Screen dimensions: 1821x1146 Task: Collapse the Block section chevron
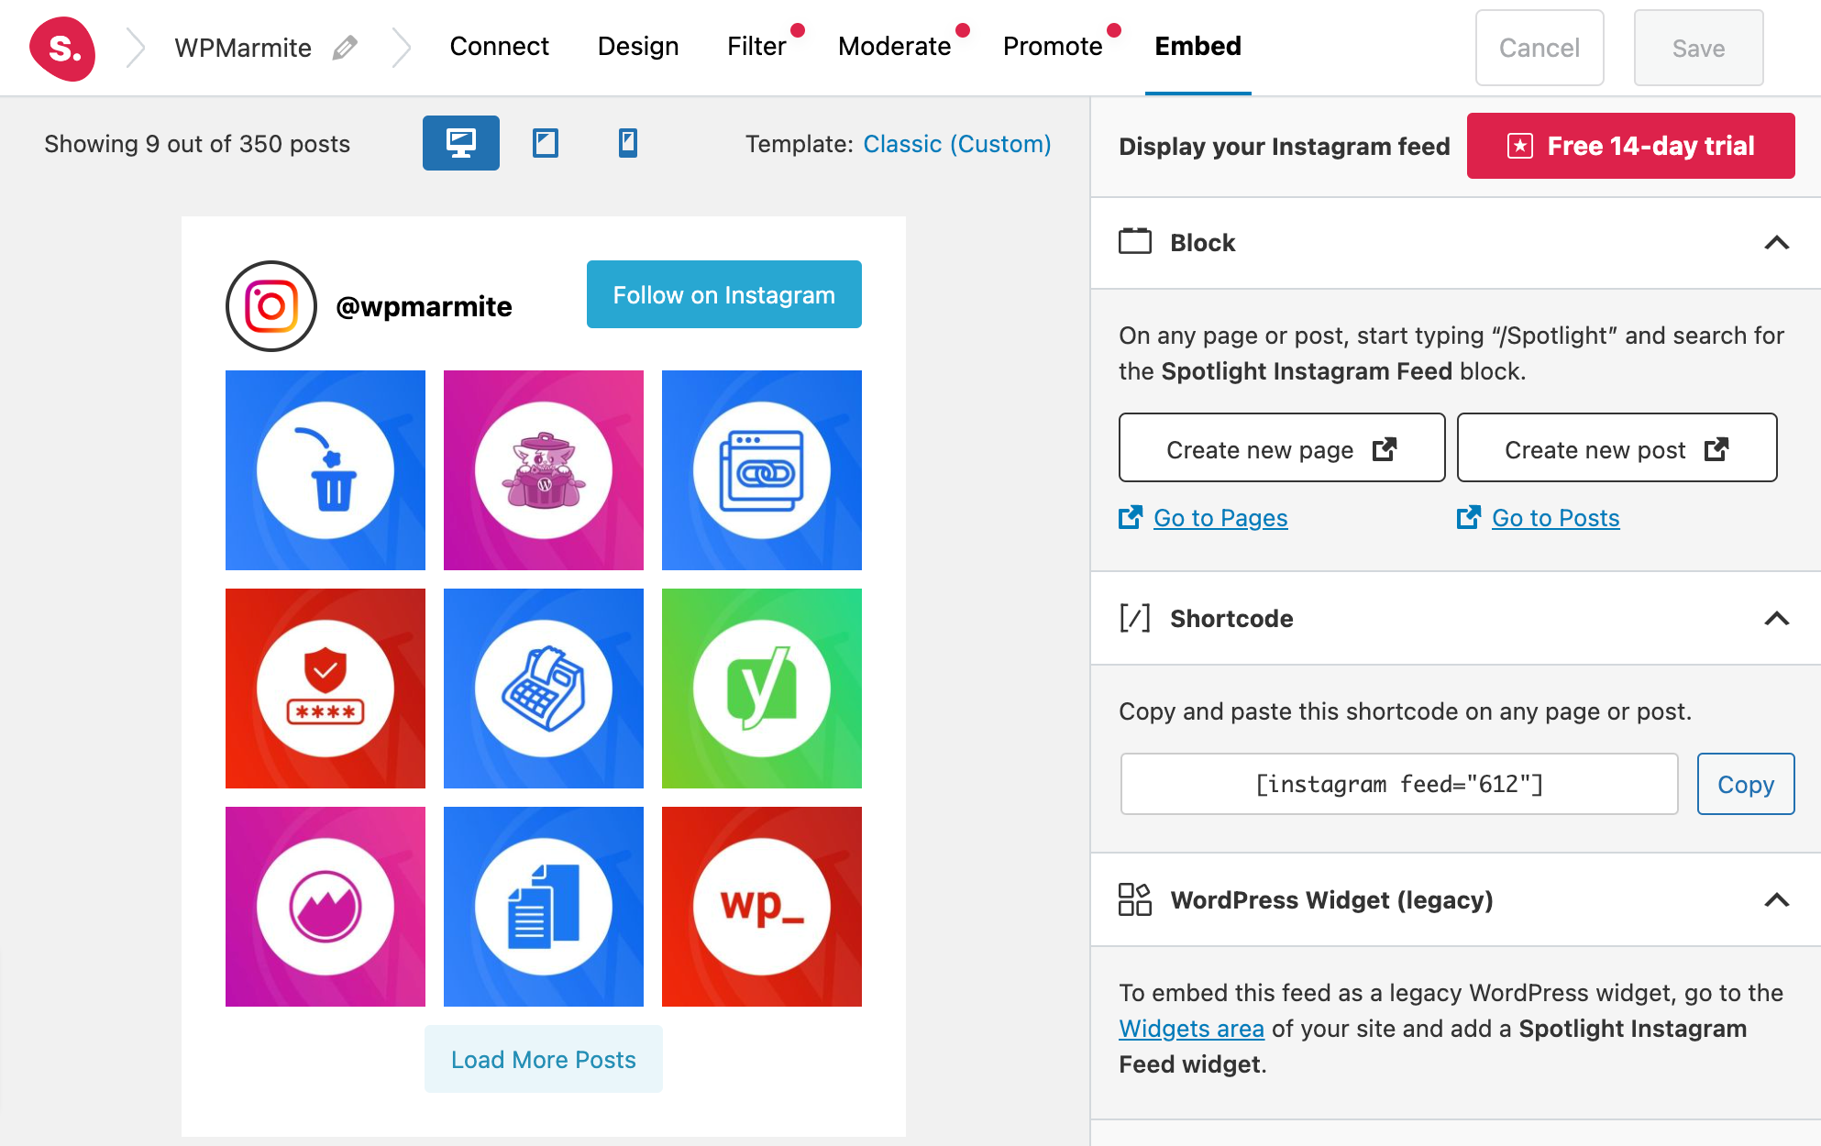(x=1777, y=243)
